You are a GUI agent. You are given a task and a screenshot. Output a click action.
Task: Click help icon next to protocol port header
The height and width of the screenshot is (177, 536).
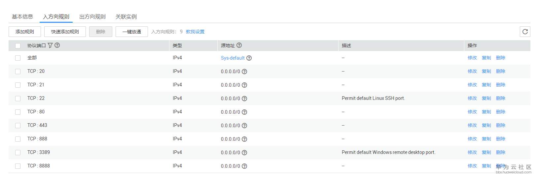point(57,45)
